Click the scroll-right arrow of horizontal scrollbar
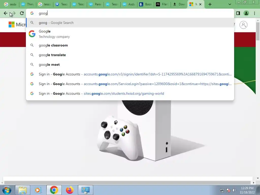 tap(253, 183)
